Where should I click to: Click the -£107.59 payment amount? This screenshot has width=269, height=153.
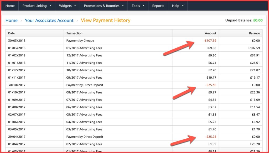(210, 40)
